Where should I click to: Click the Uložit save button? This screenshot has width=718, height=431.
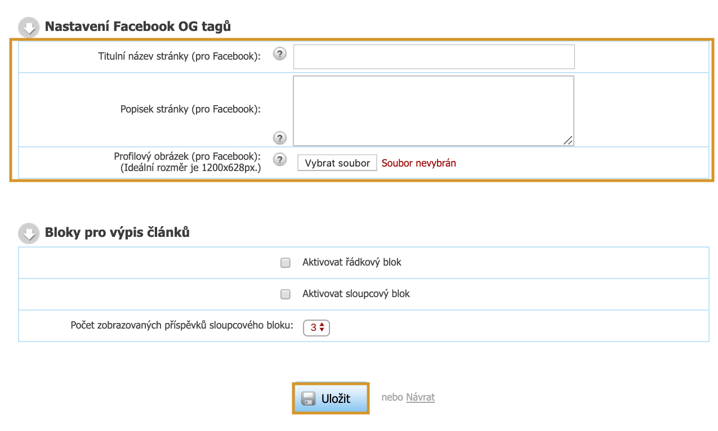(331, 398)
